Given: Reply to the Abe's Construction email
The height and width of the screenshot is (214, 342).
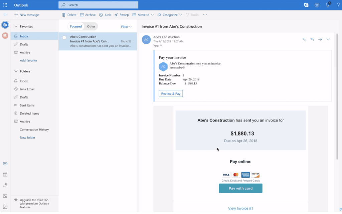Looking at the screenshot, I should coord(304,39).
